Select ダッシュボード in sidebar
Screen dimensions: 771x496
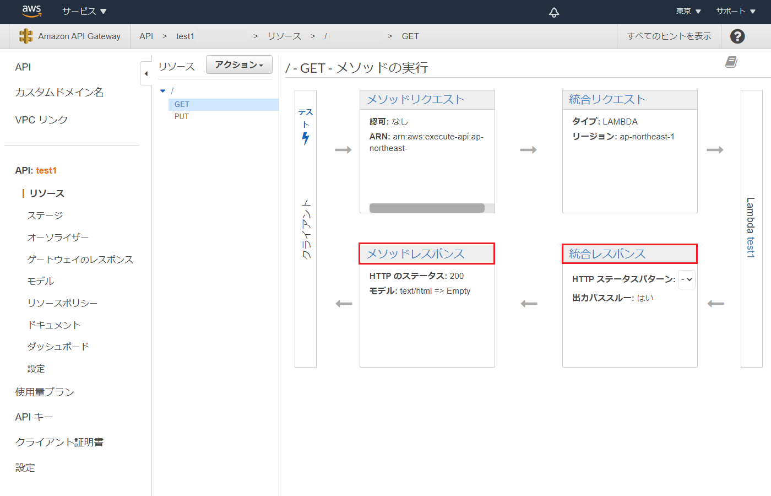[x=58, y=347]
